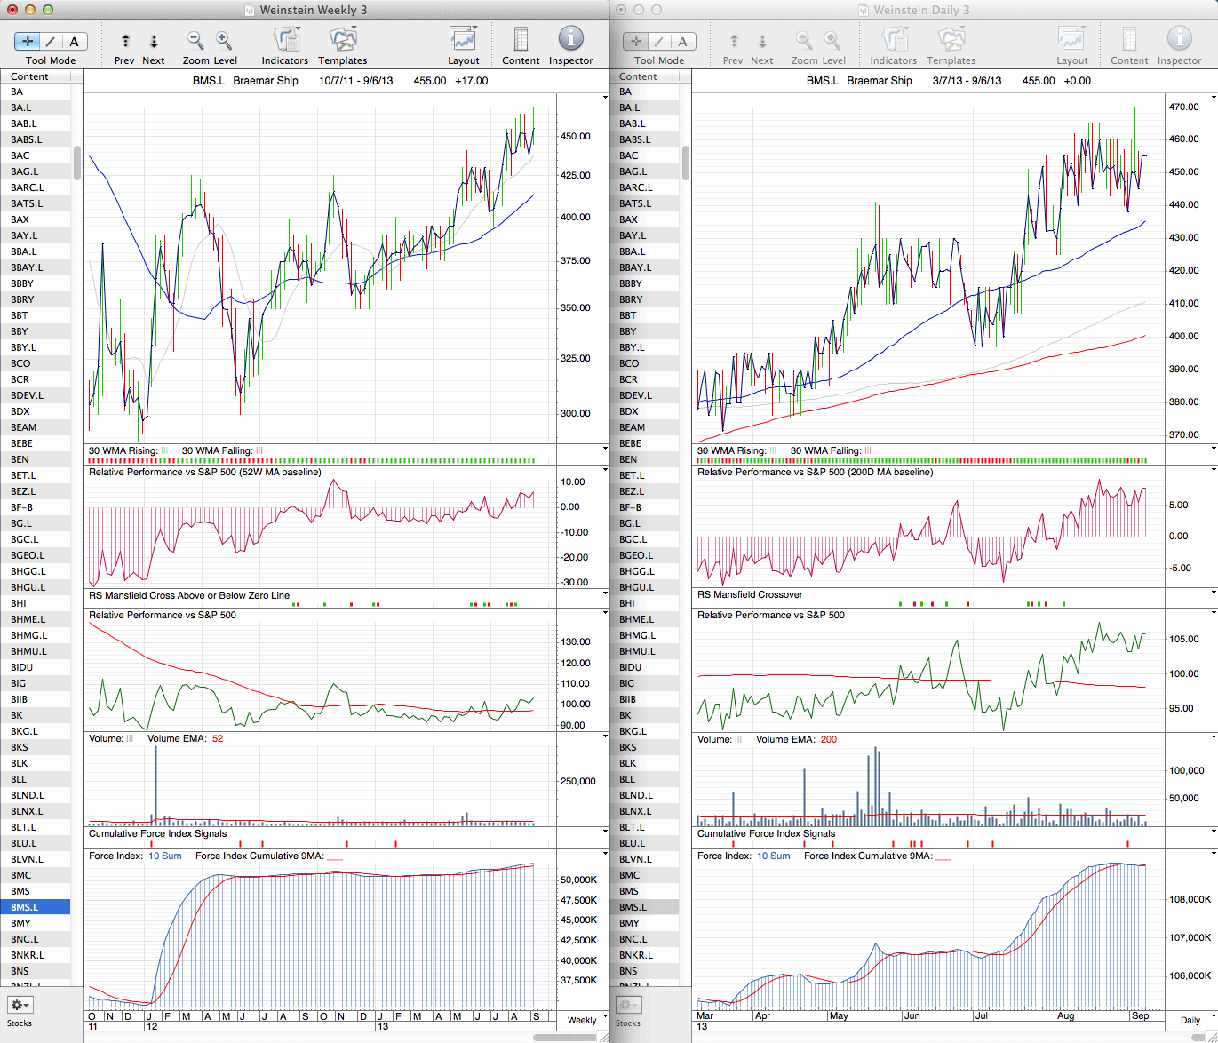The height and width of the screenshot is (1043, 1218).
Task: Show the Inspector panel
Action: pos(570,41)
